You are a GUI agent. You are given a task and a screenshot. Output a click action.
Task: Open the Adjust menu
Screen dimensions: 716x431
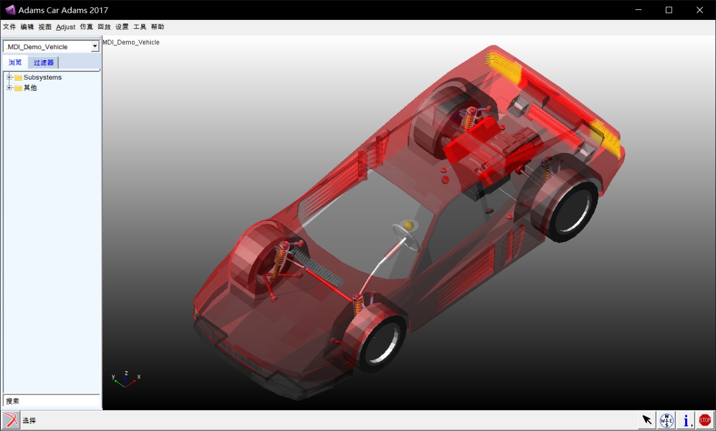click(x=66, y=27)
